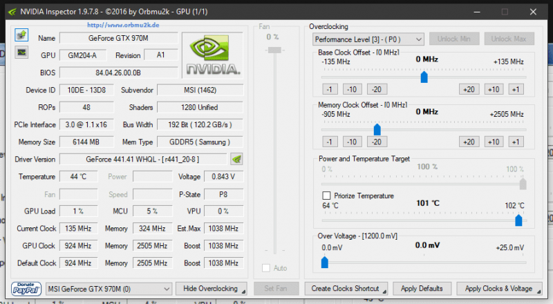The width and height of the screenshot is (553, 304).
Task: Click the ROPs 48 value
Action: tap(87, 107)
